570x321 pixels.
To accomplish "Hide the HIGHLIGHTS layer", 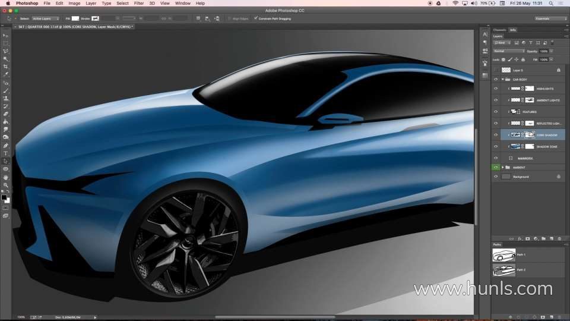I will point(496,89).
